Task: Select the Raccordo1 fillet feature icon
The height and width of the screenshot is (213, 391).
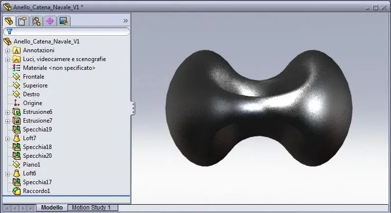Action: [x=17, y=191]
